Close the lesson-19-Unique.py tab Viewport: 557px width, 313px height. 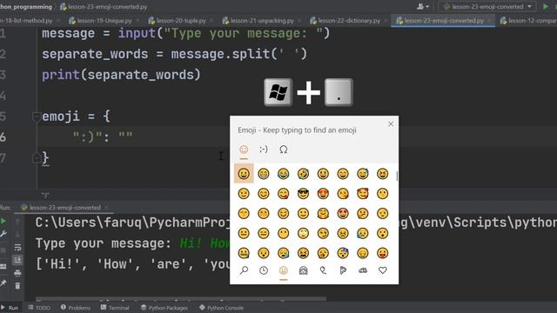pyautogui.click(x=138, y=21)
